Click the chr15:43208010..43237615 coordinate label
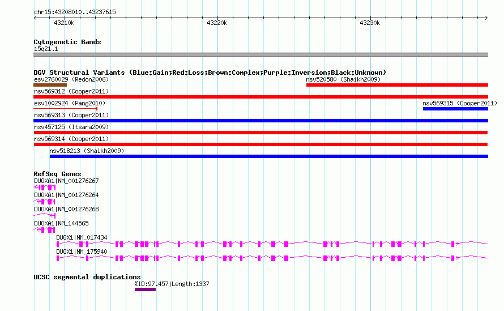 pyautogui.click(x=75, y=12)
